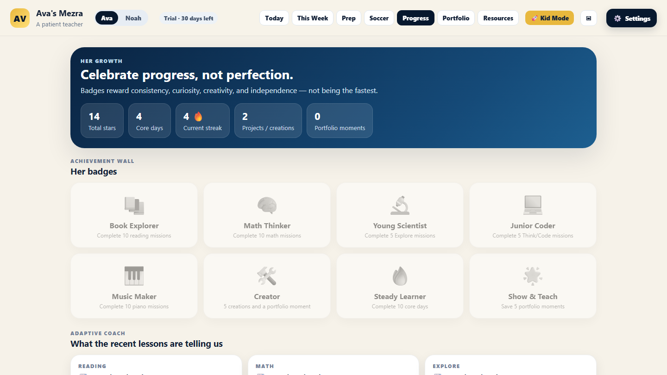Click the Junior Coder laptop icon
The image size is (667, 375).
533,206
